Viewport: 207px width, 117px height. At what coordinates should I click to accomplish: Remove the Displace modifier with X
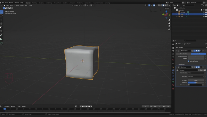click(203, 67)
